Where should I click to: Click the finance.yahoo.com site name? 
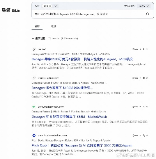point(48,78)
